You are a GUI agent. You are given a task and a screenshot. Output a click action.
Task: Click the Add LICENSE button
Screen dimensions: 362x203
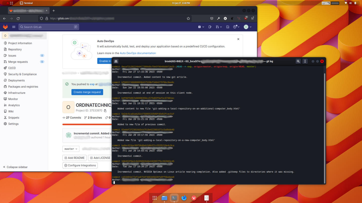click(100, 158)
